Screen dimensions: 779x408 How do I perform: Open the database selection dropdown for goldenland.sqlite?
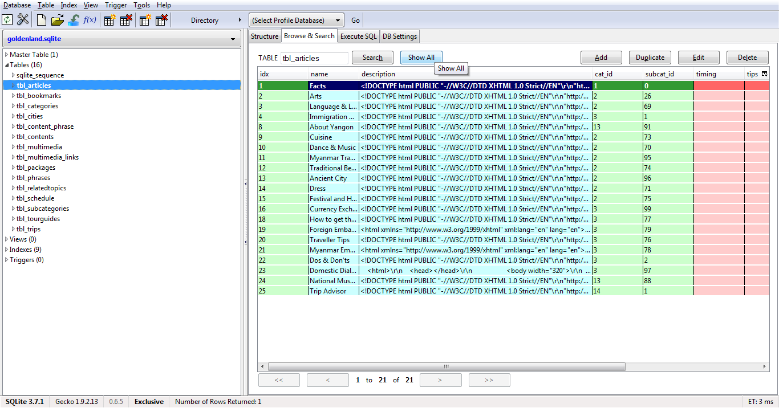point(233,39)
